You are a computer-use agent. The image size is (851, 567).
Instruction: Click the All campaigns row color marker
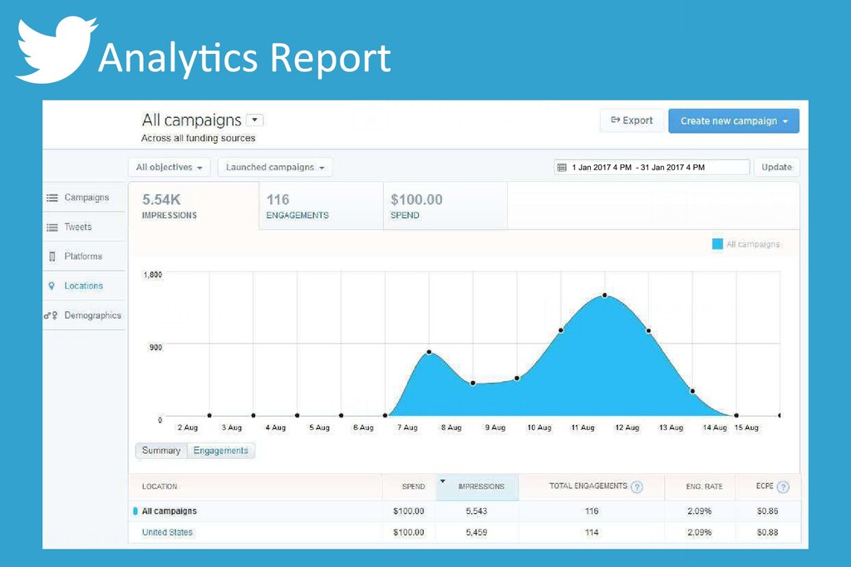pyautogui.click(x=135, y=511)
